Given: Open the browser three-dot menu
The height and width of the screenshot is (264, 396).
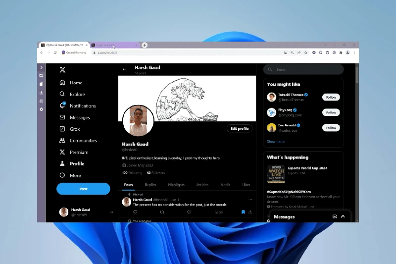Looking at the screenshot, I should coord(354,53).
